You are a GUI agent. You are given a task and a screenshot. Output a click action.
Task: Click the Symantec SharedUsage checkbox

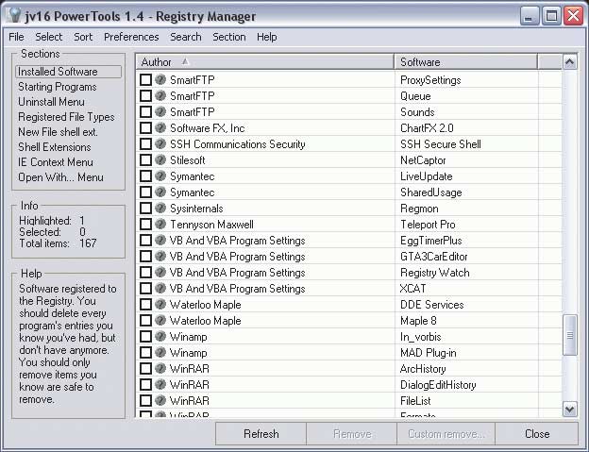pyautogui.click(x=145, y=192)
